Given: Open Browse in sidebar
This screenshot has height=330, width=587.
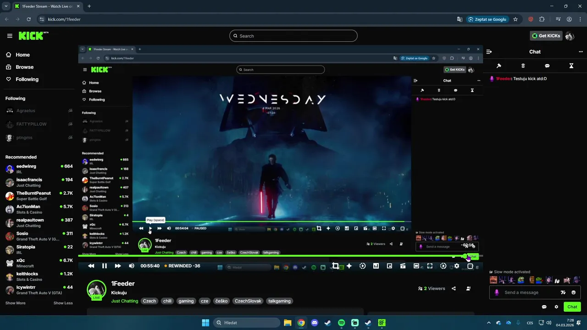Looking at the screenshot, I should (24, 67).
